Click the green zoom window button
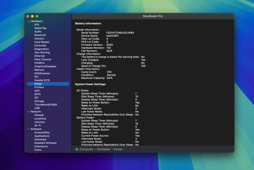 [x=37, y=16]
